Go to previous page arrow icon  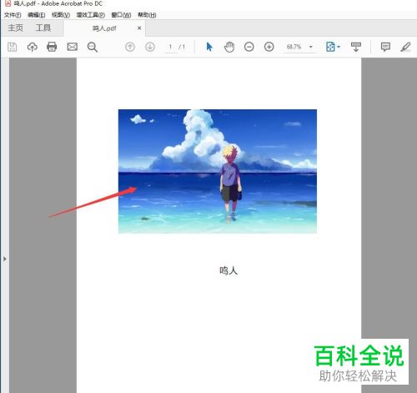tap(130, 47)
